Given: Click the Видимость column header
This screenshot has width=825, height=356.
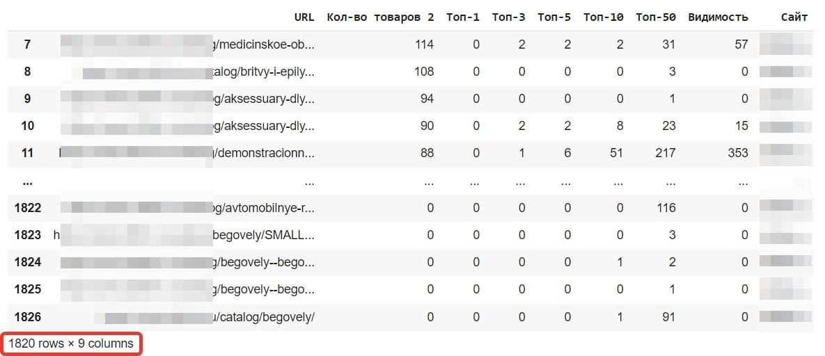Looking at the screenshot, I should tap(718, 17).
